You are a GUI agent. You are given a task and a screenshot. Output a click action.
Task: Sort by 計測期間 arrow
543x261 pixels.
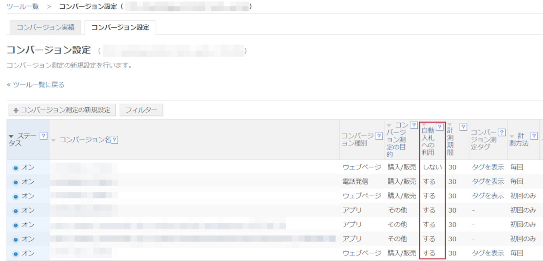(x=450, y=125)
